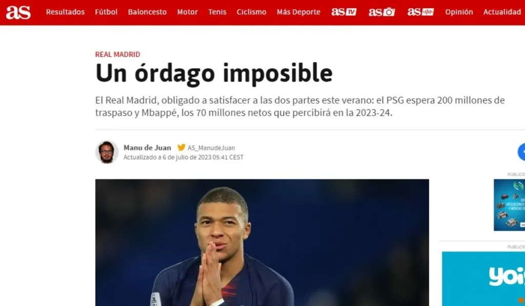Click the Twitter bird icon beside AS_ManudeJuan
This screenshot has width=525, height=306.
[181, 147]
